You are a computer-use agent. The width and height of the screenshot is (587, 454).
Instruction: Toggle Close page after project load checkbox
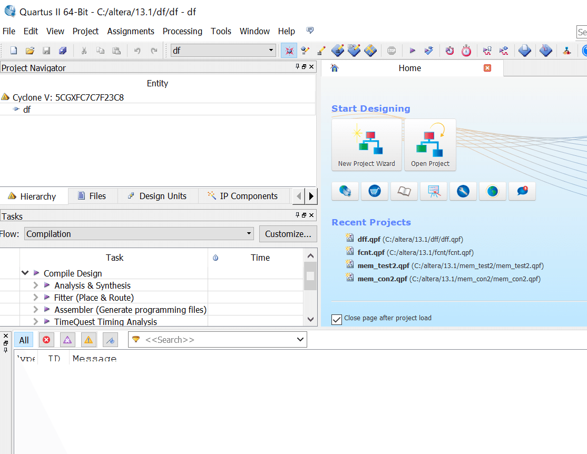tap(337, 319)
